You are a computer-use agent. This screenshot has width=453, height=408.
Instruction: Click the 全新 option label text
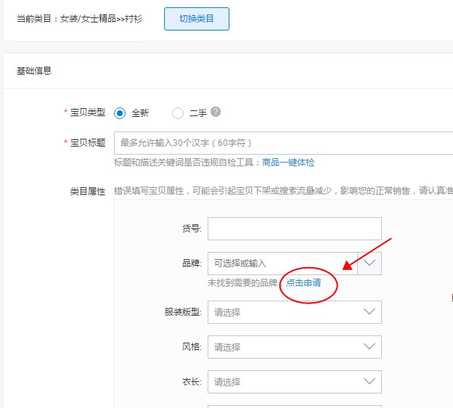pyautogui.click(x=140, y=113)
